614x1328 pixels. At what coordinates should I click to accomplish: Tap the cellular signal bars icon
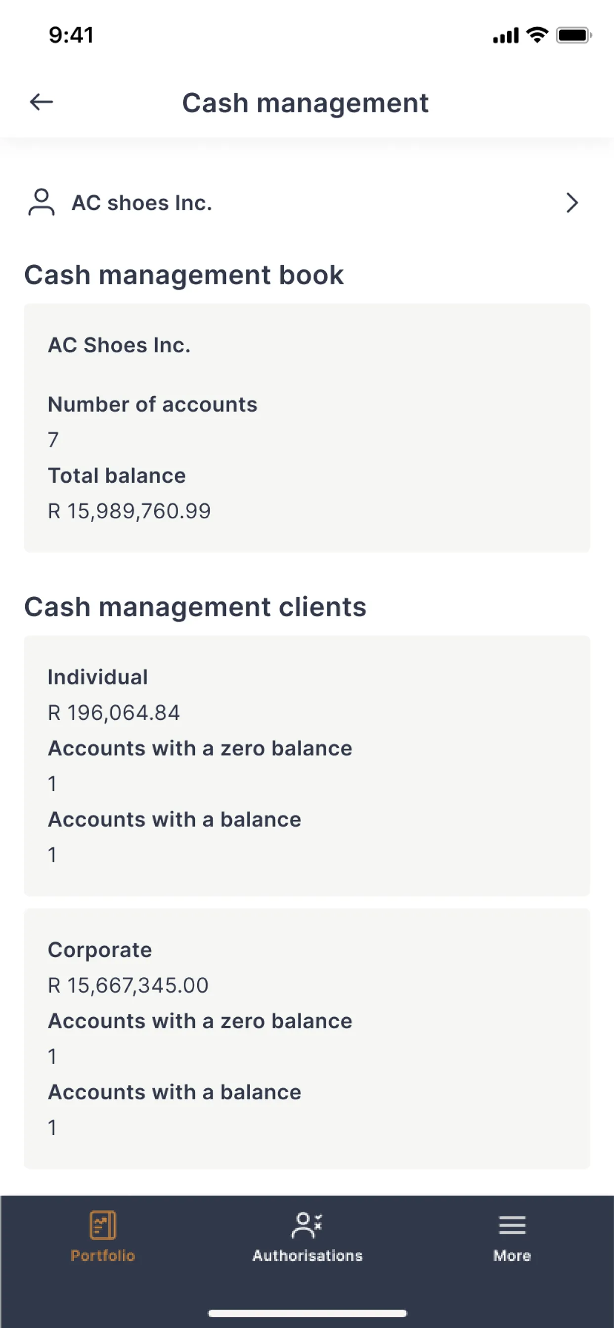click(x=506, y=36)
